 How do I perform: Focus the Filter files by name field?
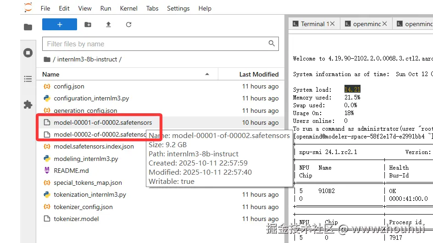coord(161,44)
